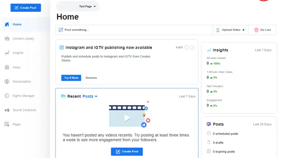
Task: Open Content Library icon in sidebar
Action: (7, 38)
